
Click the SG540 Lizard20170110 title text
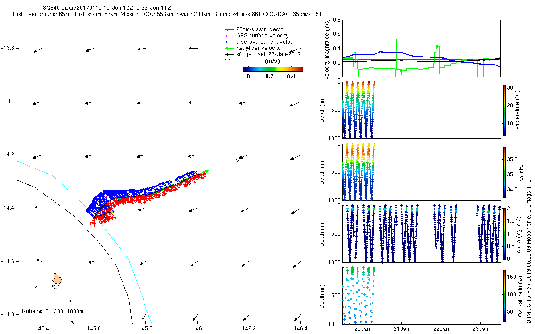point(107,8)
